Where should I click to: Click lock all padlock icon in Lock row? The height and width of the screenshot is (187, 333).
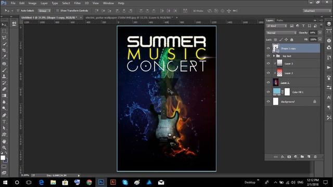[x=292, y=39]
